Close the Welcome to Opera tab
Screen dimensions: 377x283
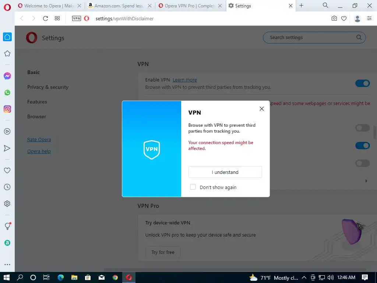(x=80, y=6)
